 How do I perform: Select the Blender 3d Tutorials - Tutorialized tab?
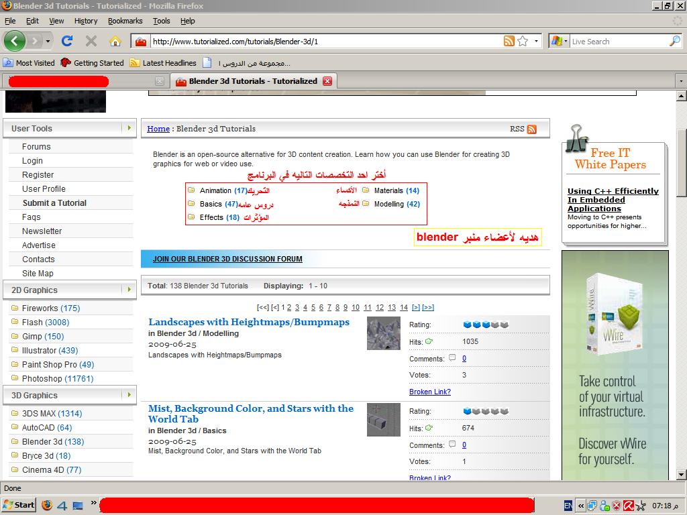(253, 81)
